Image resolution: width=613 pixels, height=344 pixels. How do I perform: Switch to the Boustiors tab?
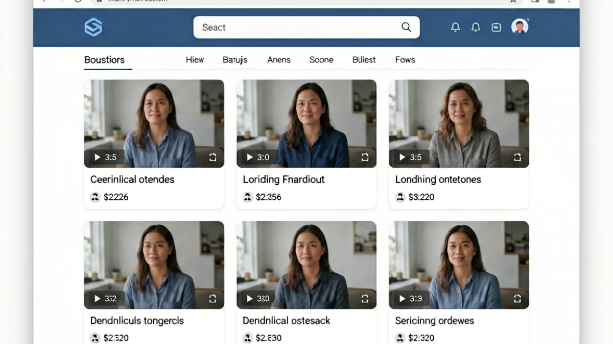(x=105, y=60)
